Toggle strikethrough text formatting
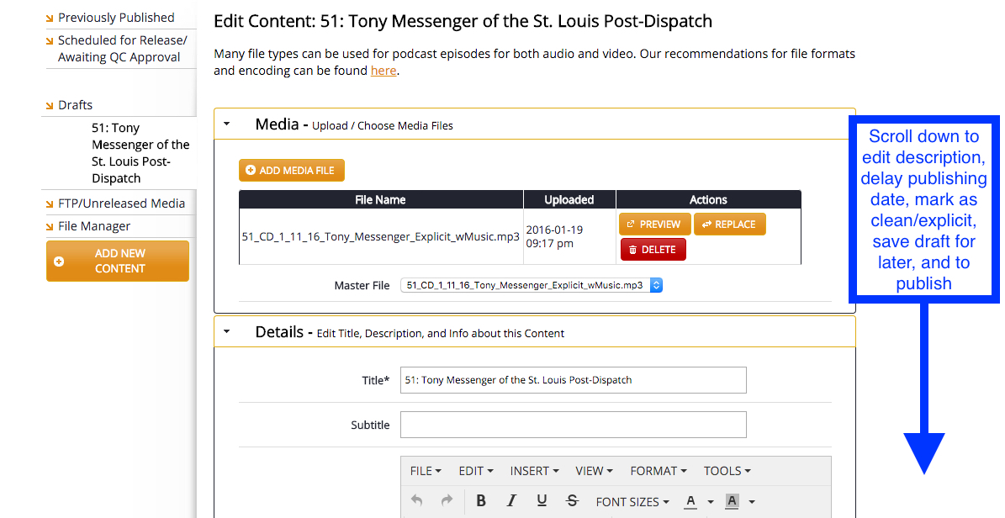This screenshot has width=1005, height=518. coord(572,501)
